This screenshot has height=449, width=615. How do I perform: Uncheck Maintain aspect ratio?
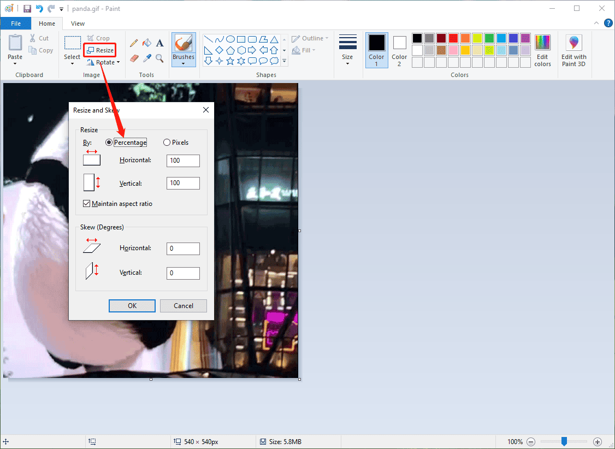86,203
